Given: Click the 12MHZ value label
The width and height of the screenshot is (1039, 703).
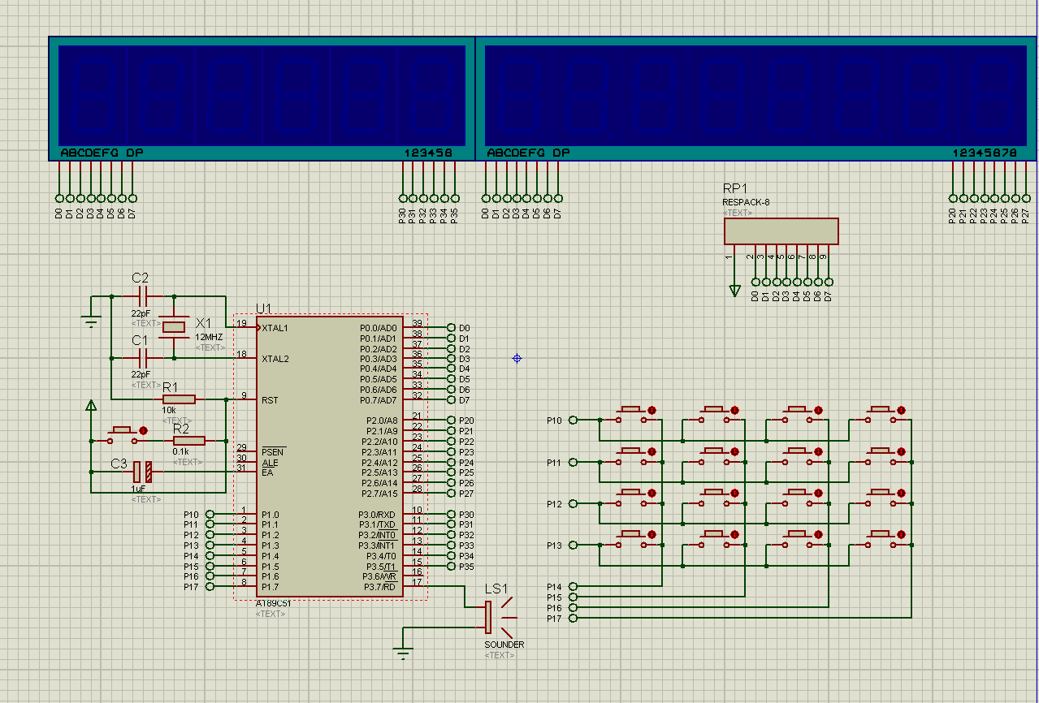Looking at the screenshot, I should tap(209, 337).
